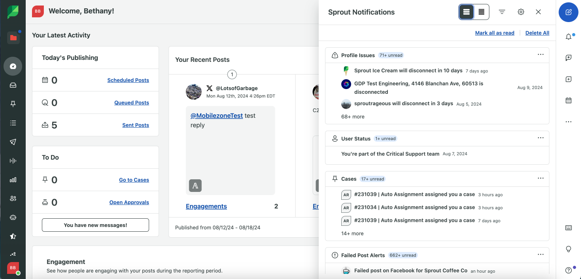
Task: Open the Reviews star icon in sidebar
Action: coord(13,236)
